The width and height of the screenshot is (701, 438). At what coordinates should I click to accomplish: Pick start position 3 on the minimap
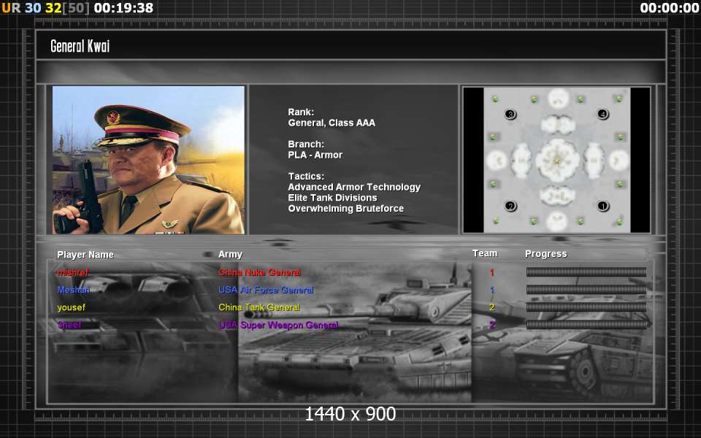pyautogui.click(x=510, y=115)
